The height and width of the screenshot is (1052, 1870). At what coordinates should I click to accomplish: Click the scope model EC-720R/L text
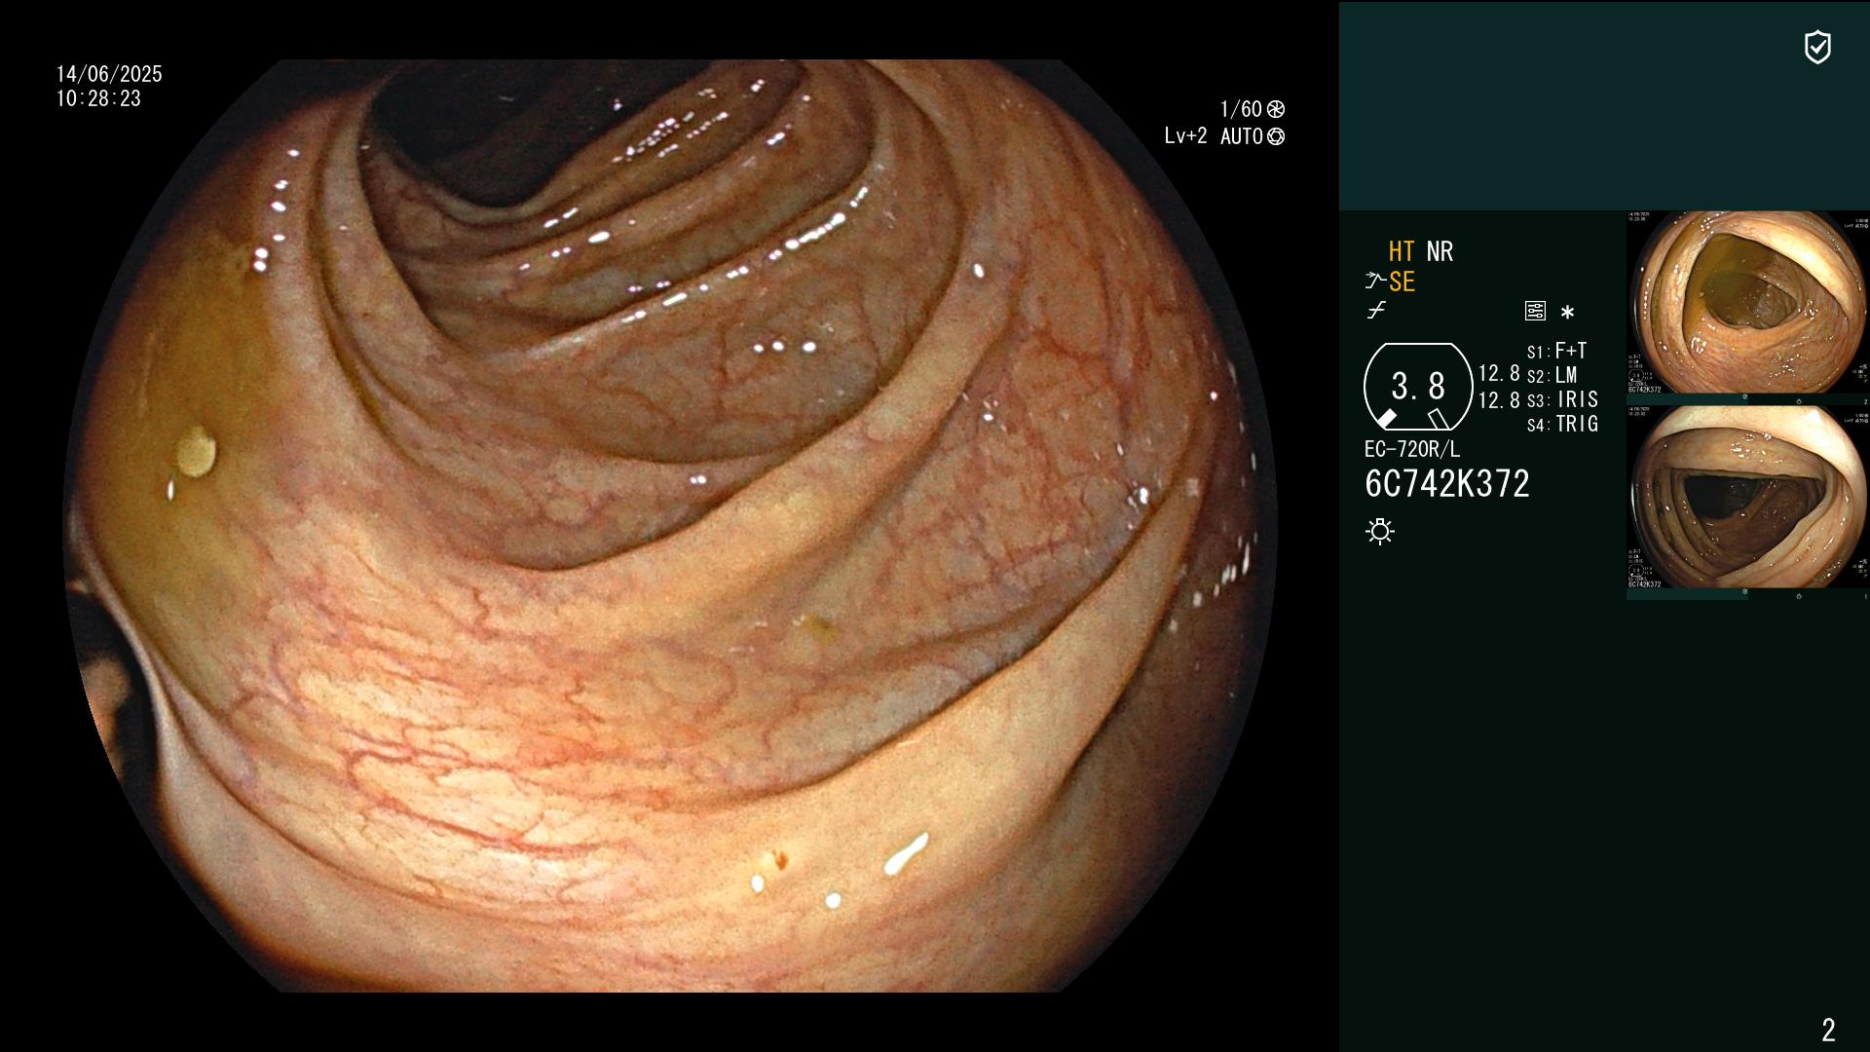click(x=1412, y=449)
